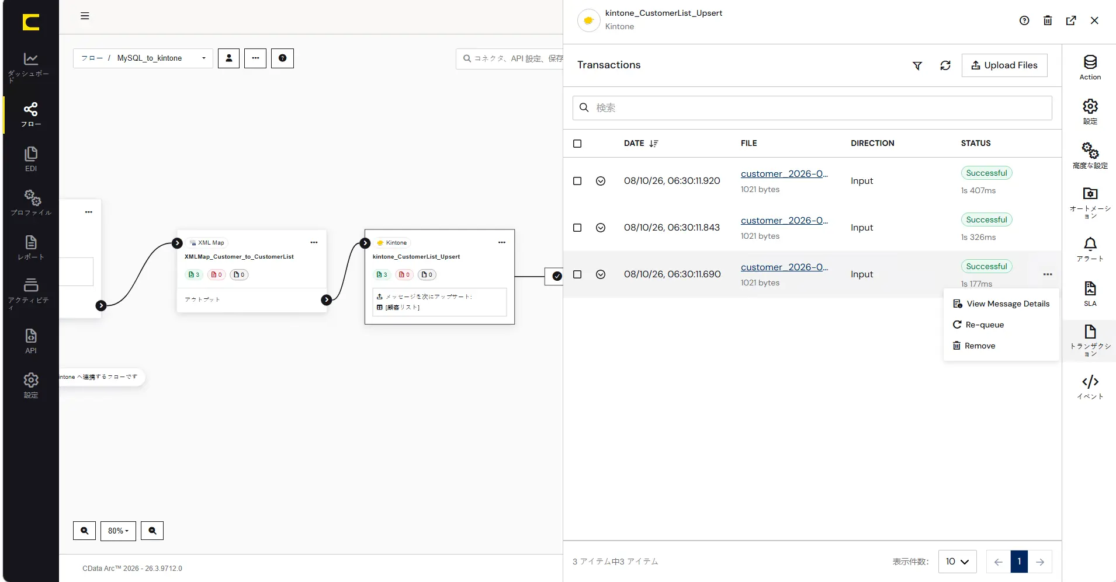Image resolution: width=1116 pixels, height=582 pixels.
Task: Open the SLA tab
Action: 1090,294
